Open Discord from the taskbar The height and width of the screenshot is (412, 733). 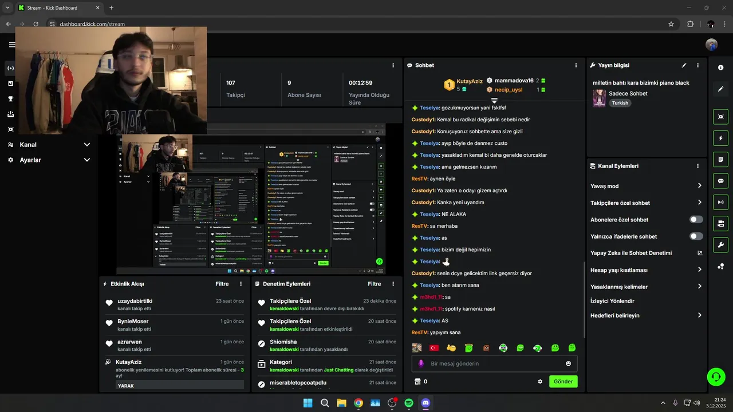[425, 403]
